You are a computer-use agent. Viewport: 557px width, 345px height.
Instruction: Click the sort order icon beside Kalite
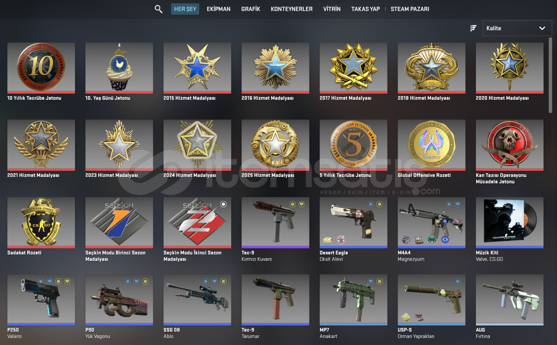[x=473, y=28]
